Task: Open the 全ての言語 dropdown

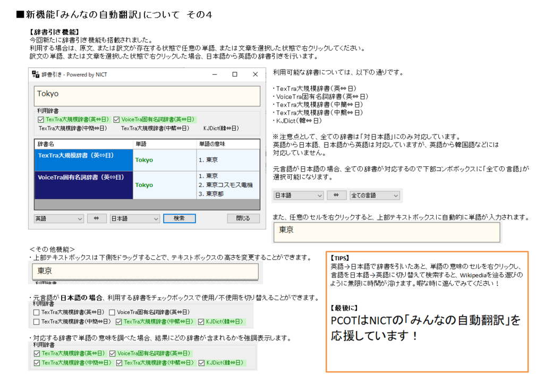Action: tap(375, 196)
